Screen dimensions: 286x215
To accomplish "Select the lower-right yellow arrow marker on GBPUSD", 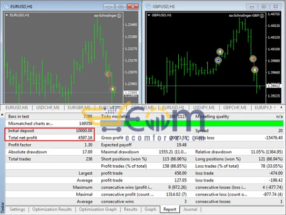I will (255, 70).
